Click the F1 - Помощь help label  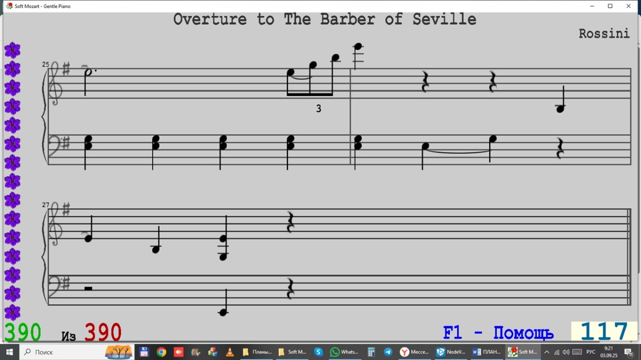pos(498,333)
